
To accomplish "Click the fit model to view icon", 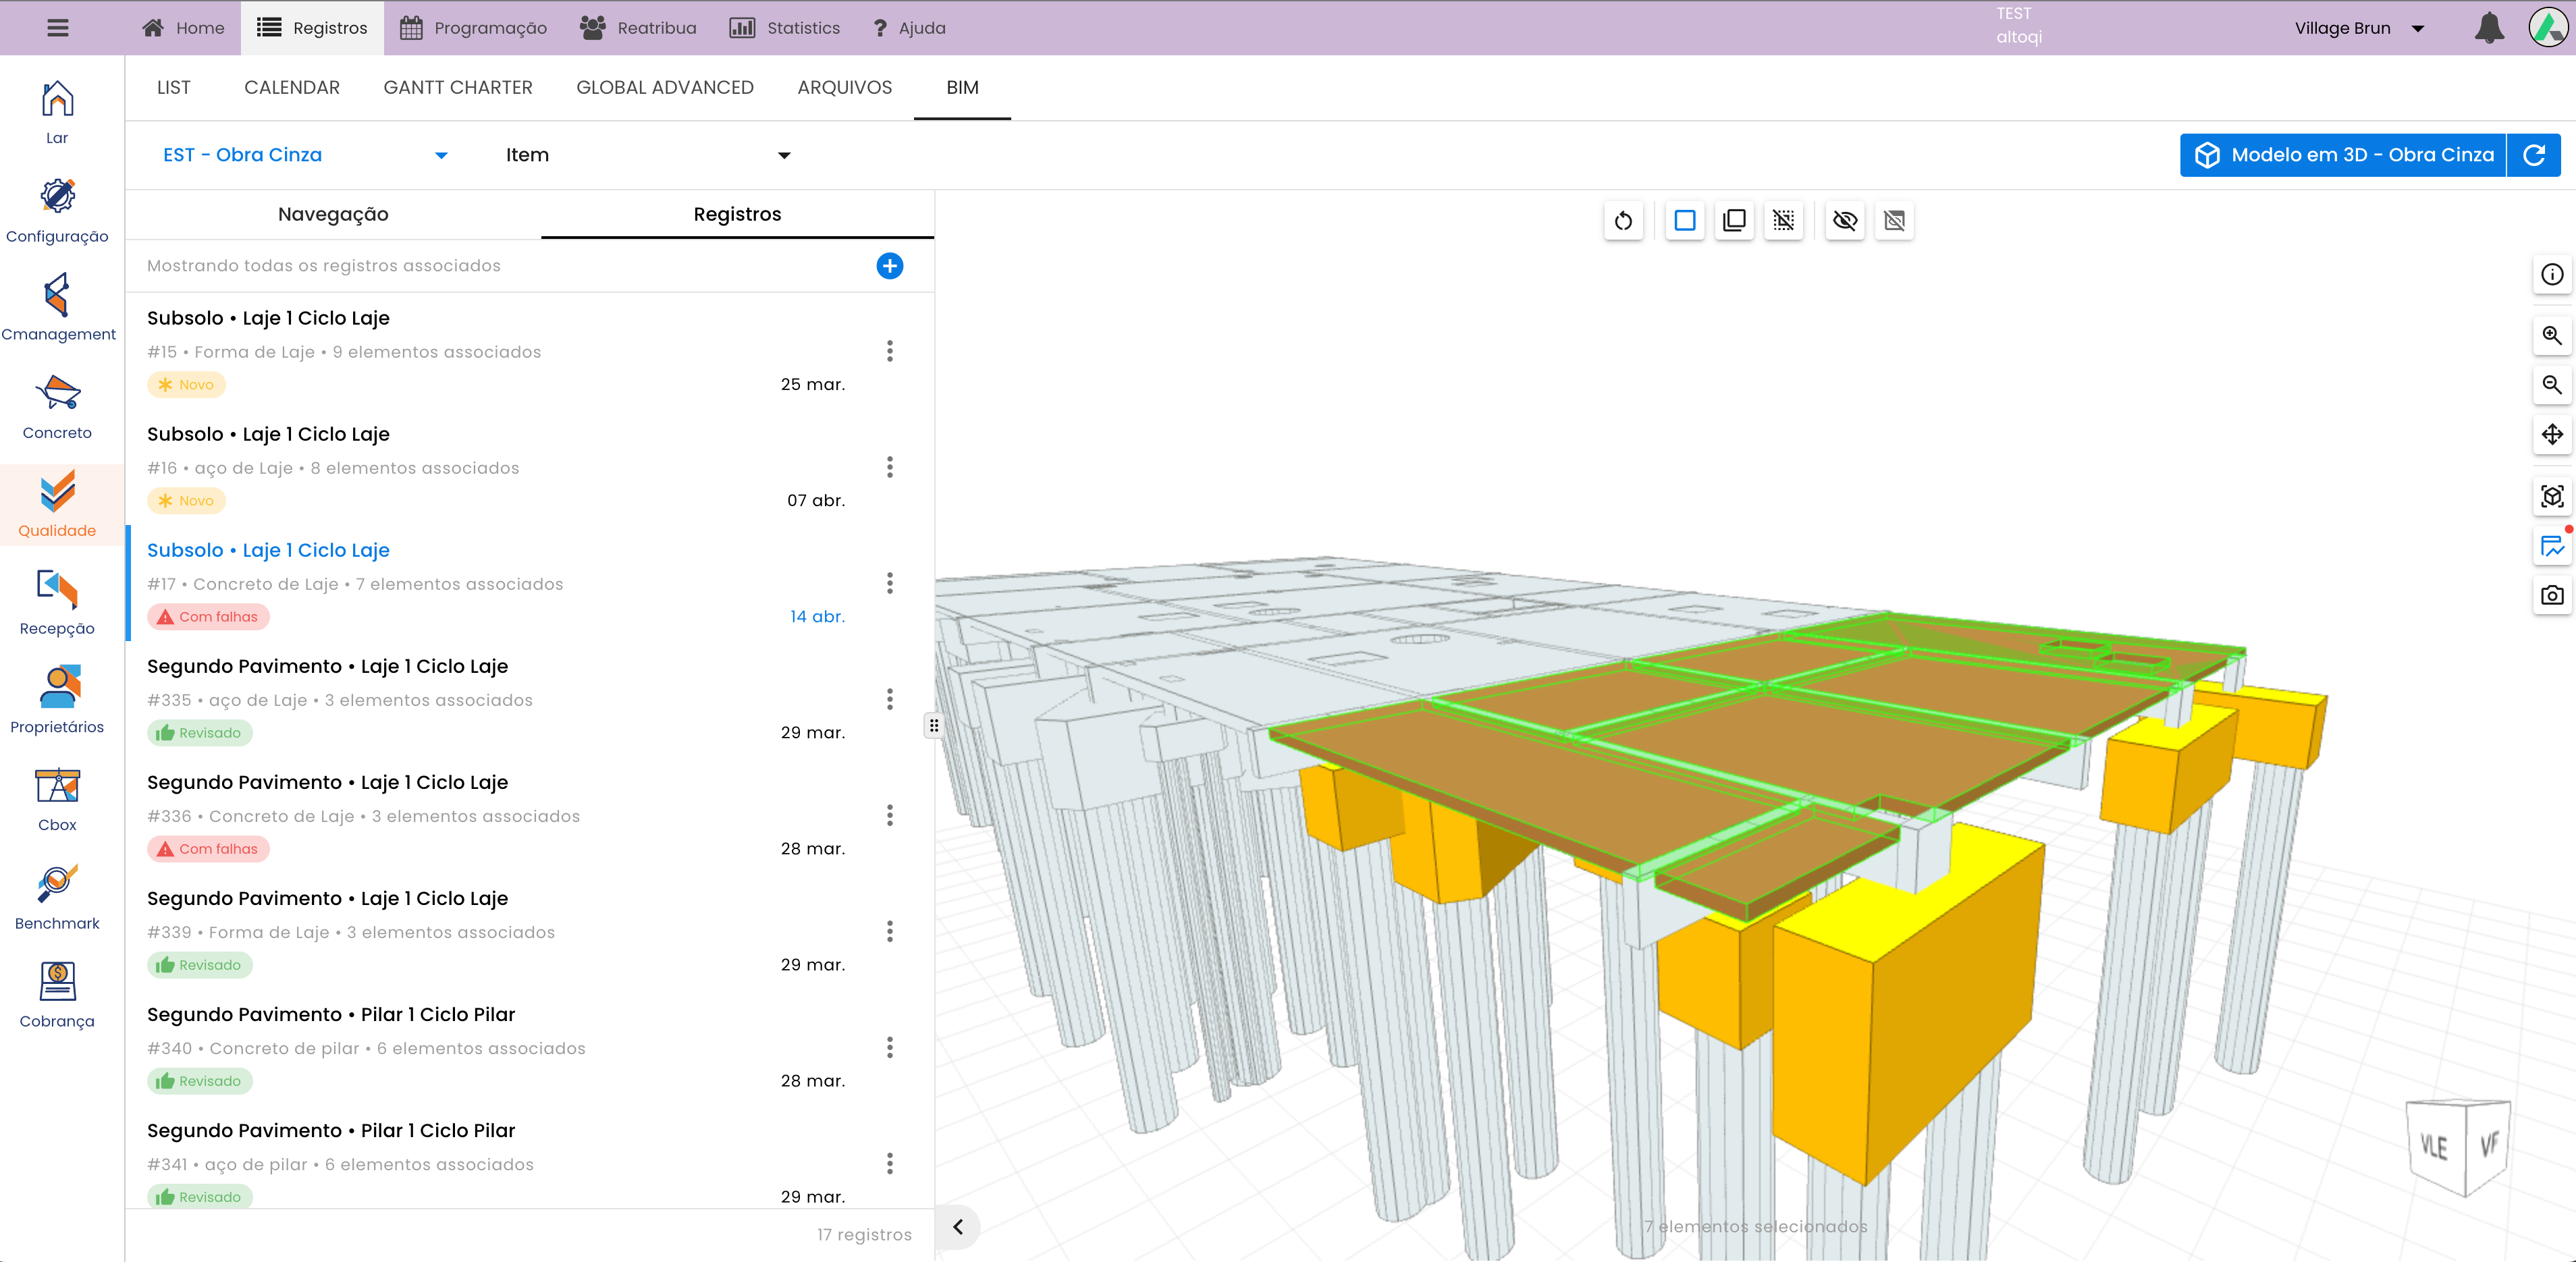I will pos(2552,496).
